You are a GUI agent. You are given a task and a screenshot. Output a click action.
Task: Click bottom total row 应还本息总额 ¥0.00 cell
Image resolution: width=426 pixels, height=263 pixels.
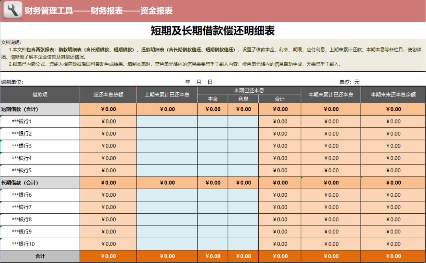pos(108,256)
